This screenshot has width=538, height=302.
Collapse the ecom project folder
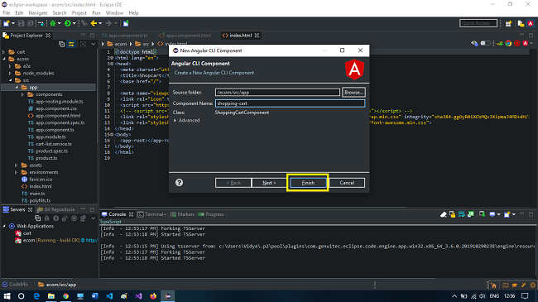point(4,59)
